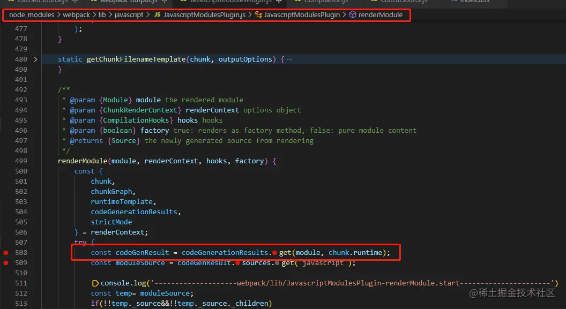Remove the breakpoint on line 508
566x309 pixels.
(x=6, y=253)
